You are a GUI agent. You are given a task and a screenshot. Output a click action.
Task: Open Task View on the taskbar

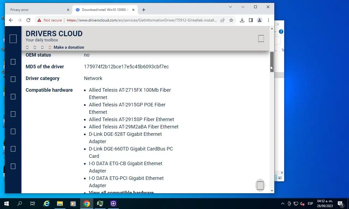coord(33,204)
